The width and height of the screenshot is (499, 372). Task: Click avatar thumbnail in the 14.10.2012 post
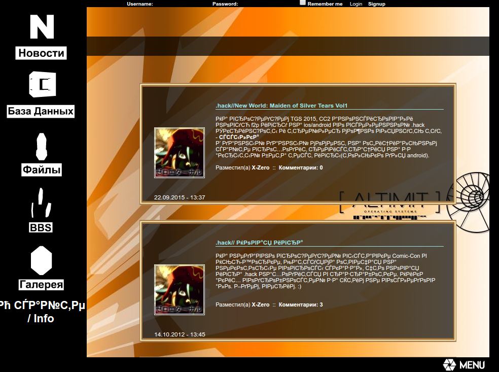click(180, 289)
